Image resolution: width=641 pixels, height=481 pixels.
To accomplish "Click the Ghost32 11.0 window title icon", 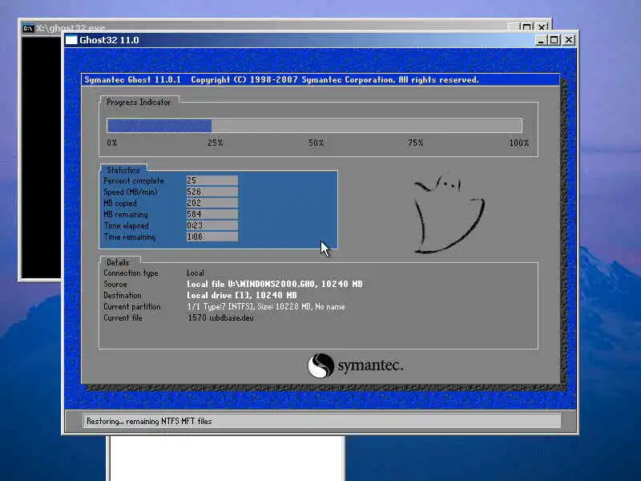I will click(x=71, y=39).
